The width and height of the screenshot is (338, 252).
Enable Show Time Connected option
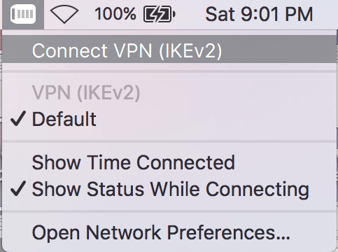click(170, 162)
